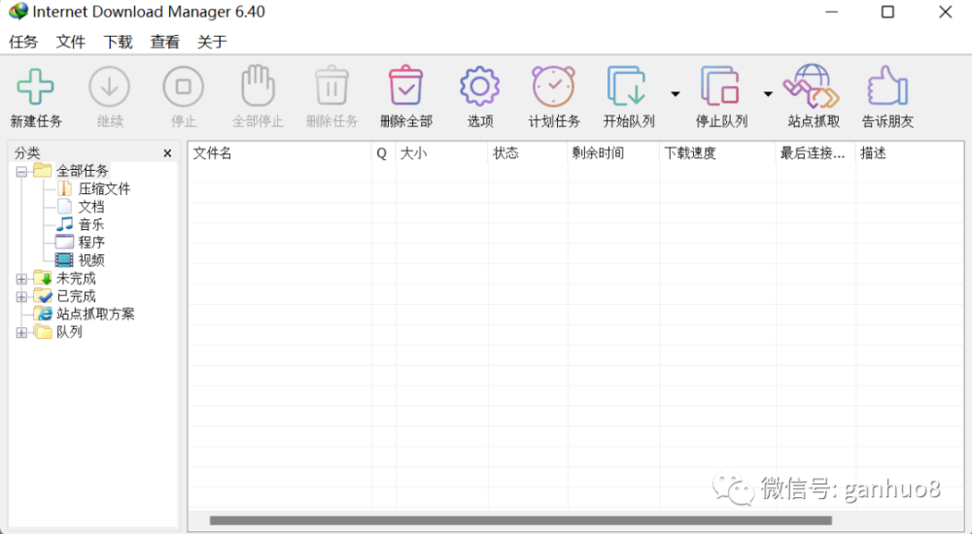Sort by 描述 column header
This screenshot has width=972, height=534.
pos(910,153)
